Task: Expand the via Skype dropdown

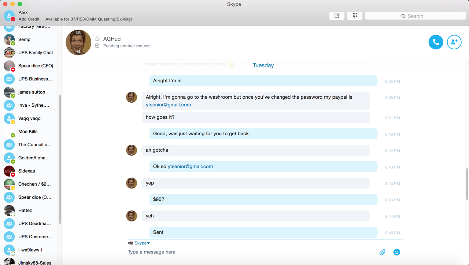Action: tap(142, 243)
